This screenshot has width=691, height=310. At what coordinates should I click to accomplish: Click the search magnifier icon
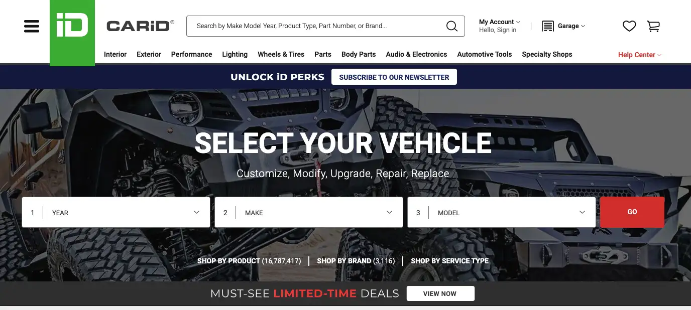[x=452, y=26]
